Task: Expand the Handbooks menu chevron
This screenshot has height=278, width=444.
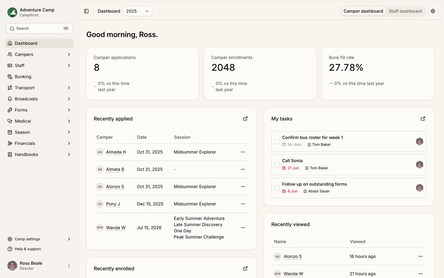Action: pos(69,154)
